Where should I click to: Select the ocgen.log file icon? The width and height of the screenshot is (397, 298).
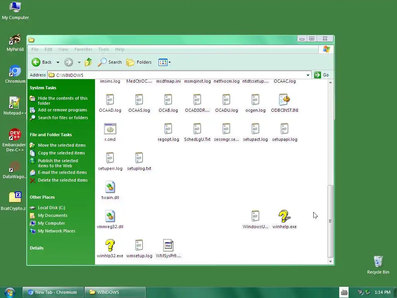(255, 100)
